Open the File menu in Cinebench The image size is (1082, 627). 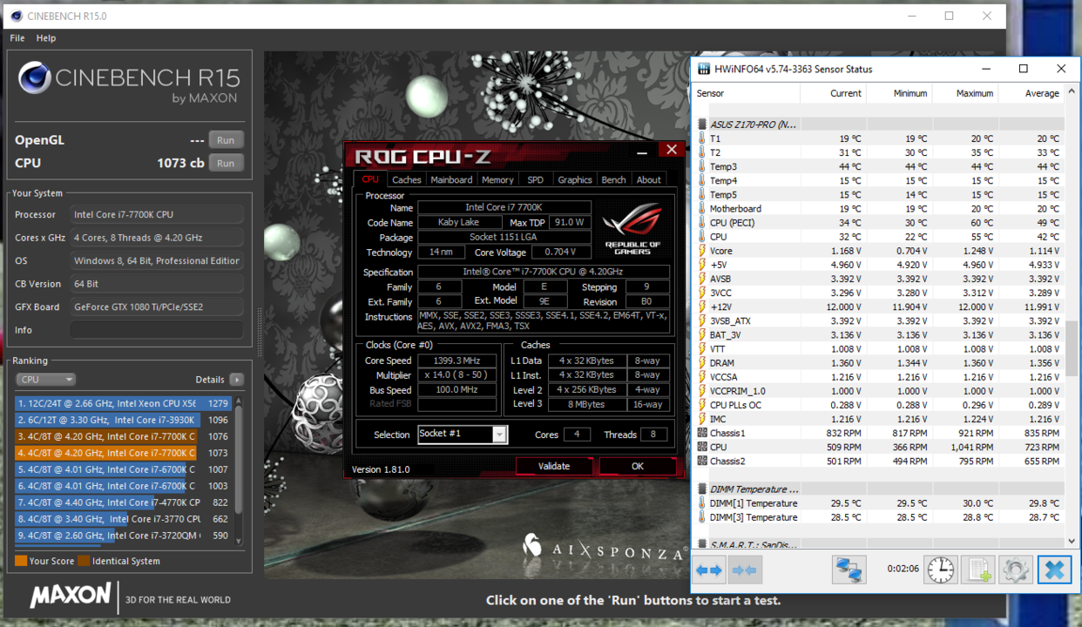(17, 38)
